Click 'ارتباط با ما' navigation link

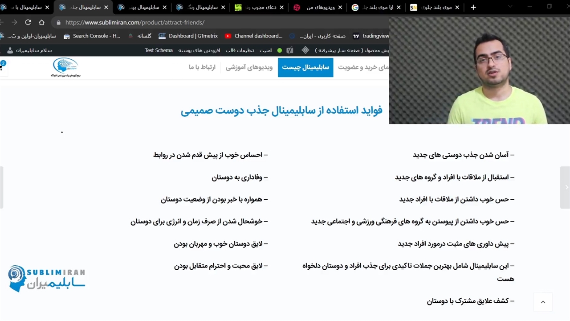point(202,67)
